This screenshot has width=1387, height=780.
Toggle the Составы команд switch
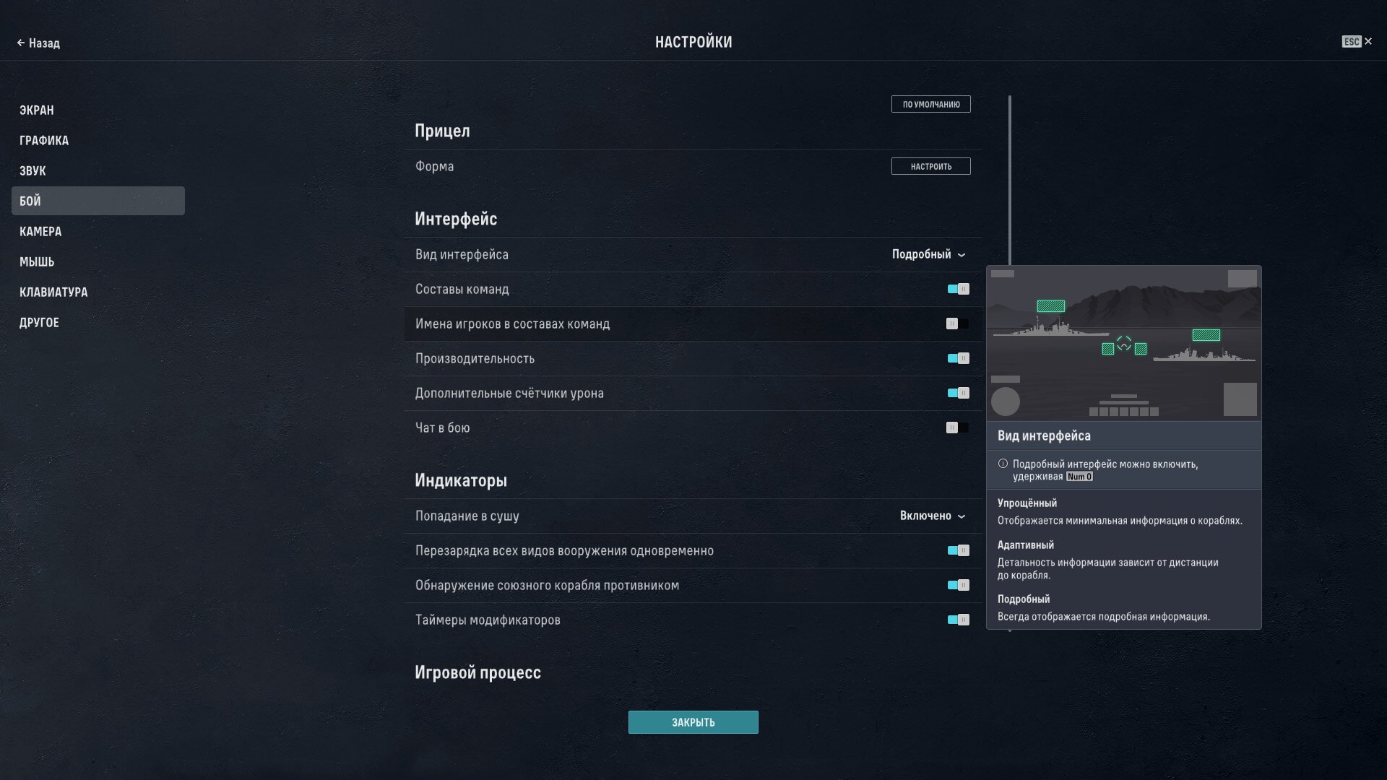958,289
